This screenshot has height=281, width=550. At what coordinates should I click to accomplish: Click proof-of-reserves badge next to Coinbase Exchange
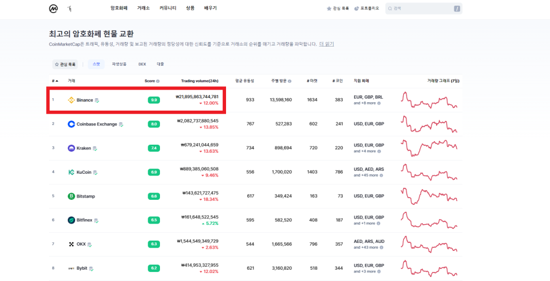pos(121,124)
